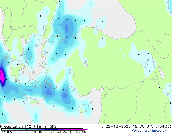172x133 pixels.
Task: Click the "UTC (18+36)" run time text
Action: coord(159,126)
